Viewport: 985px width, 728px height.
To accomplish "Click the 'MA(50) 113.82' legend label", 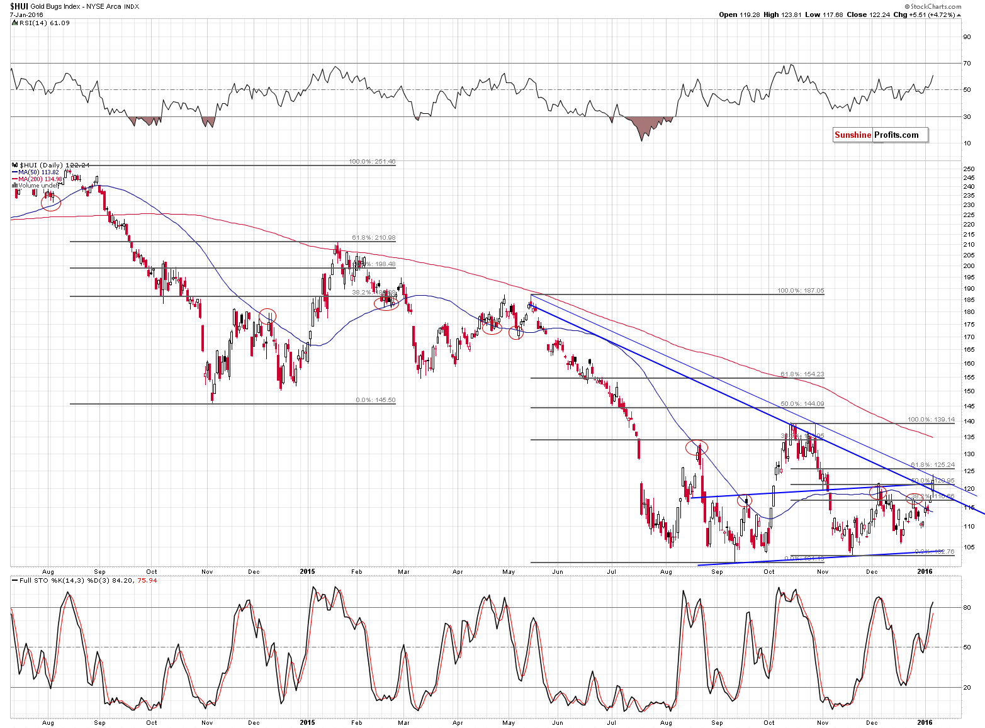I will coord(39,172).
